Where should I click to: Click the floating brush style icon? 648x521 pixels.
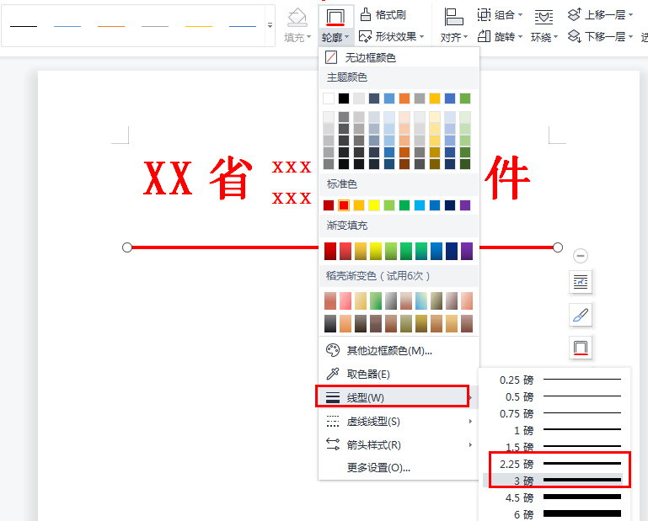[581, 315]
